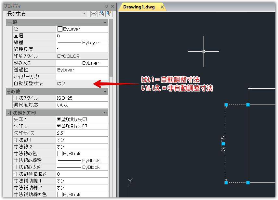Toggle 寸法補助線 2 オン value

point(82,188)
